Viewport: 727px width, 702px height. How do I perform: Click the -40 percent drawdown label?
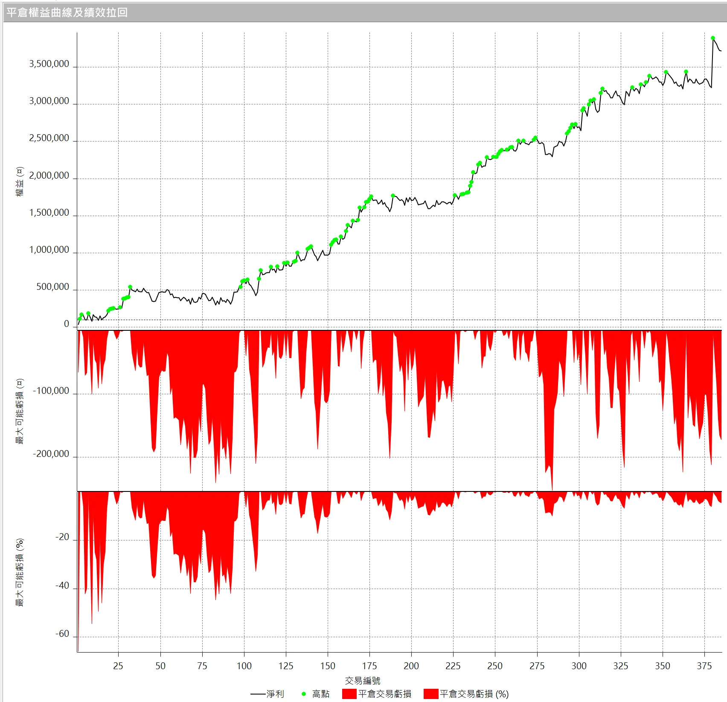pos(62,586)
